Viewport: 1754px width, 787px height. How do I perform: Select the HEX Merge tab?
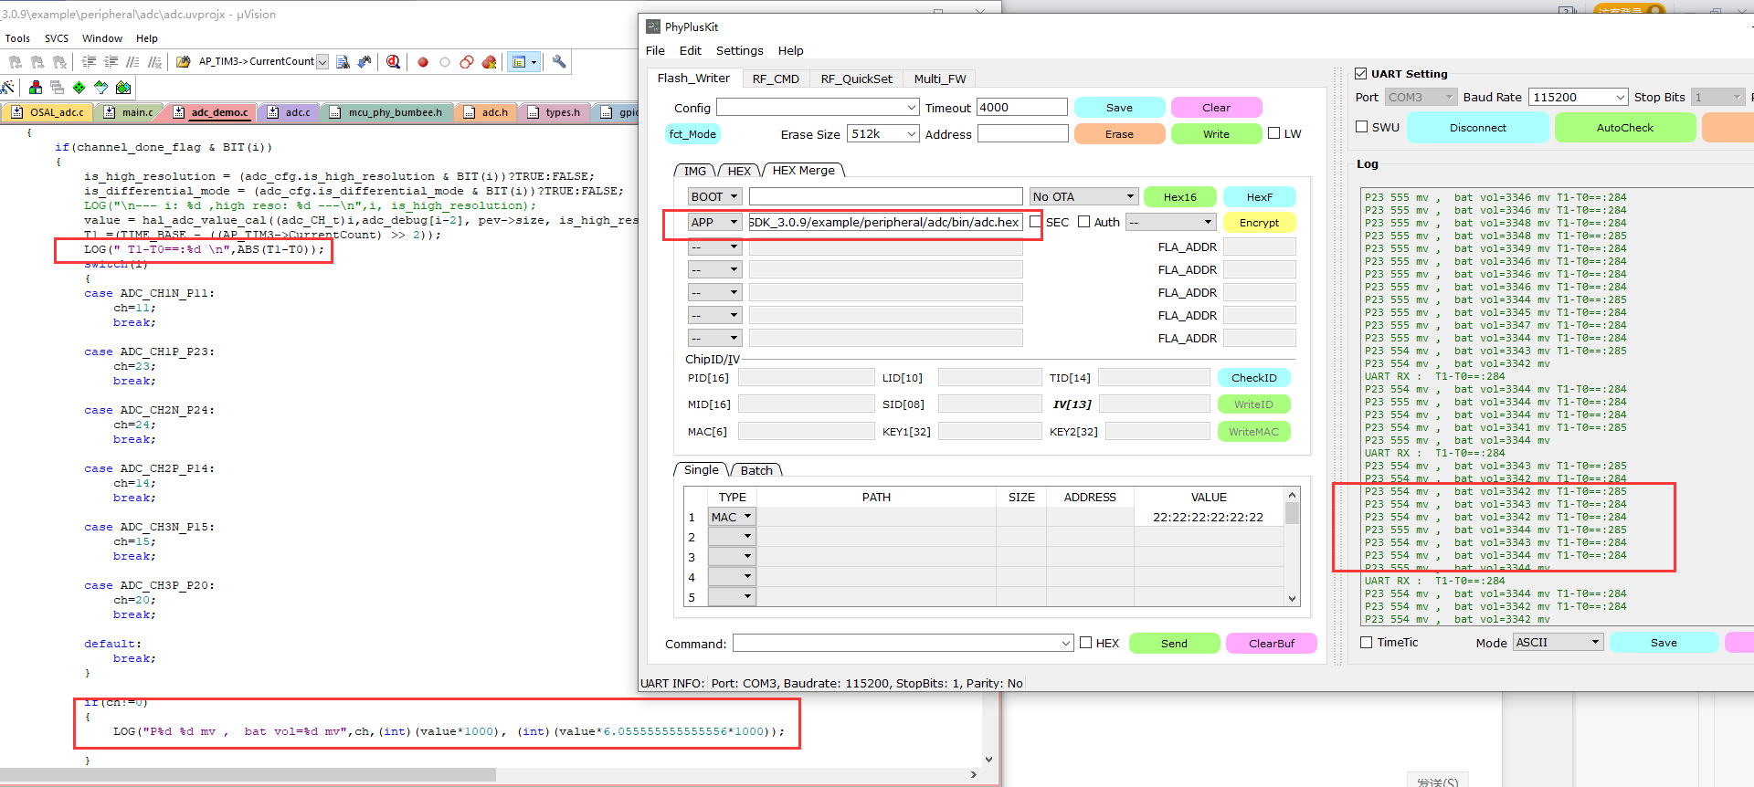(x=804, y=171)
